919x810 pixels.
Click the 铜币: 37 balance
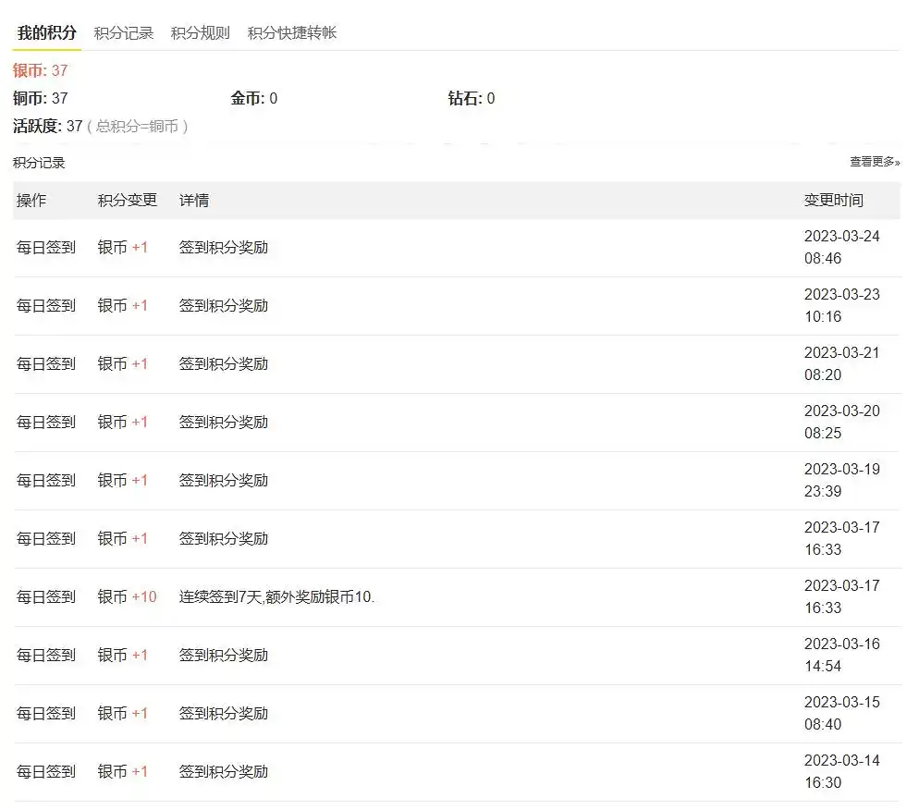coord(41,98)
